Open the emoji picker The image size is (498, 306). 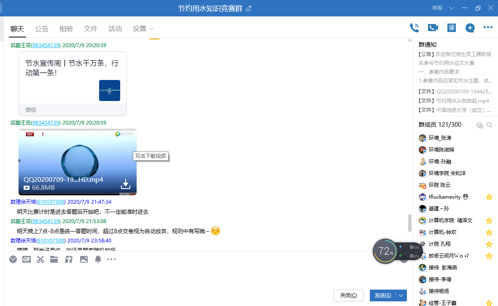13,259
